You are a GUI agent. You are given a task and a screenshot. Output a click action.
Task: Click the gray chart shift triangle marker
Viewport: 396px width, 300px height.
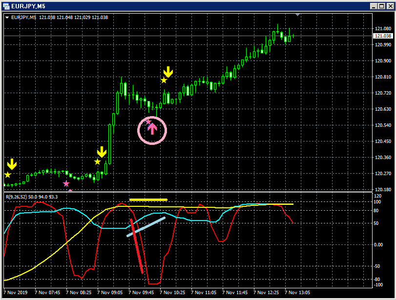point(298,15)
